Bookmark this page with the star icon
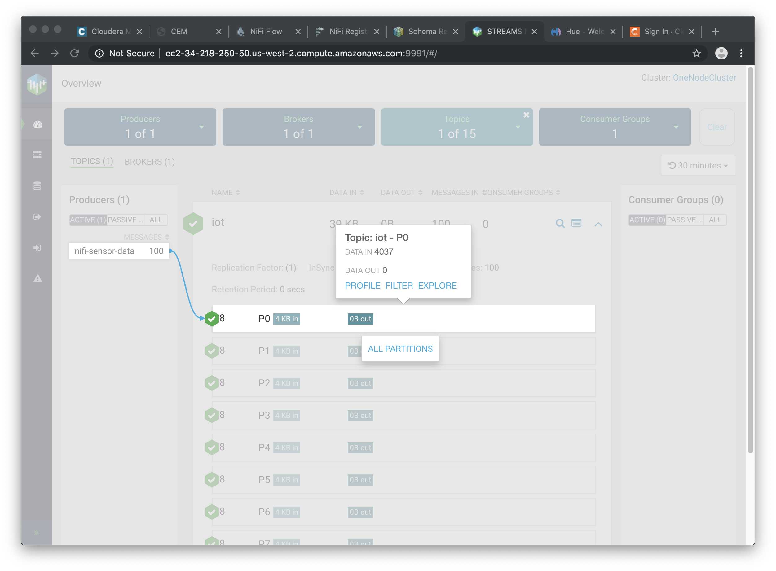This screenshot has height=571, width=776. pos(696,53)
